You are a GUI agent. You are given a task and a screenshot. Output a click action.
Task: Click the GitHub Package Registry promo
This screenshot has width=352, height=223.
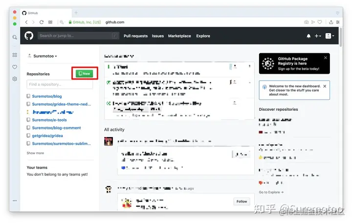pyautogui.click(x=294, y=63)
